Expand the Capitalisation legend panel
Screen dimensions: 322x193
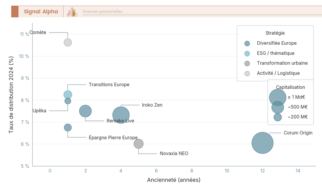coord(291,87)
